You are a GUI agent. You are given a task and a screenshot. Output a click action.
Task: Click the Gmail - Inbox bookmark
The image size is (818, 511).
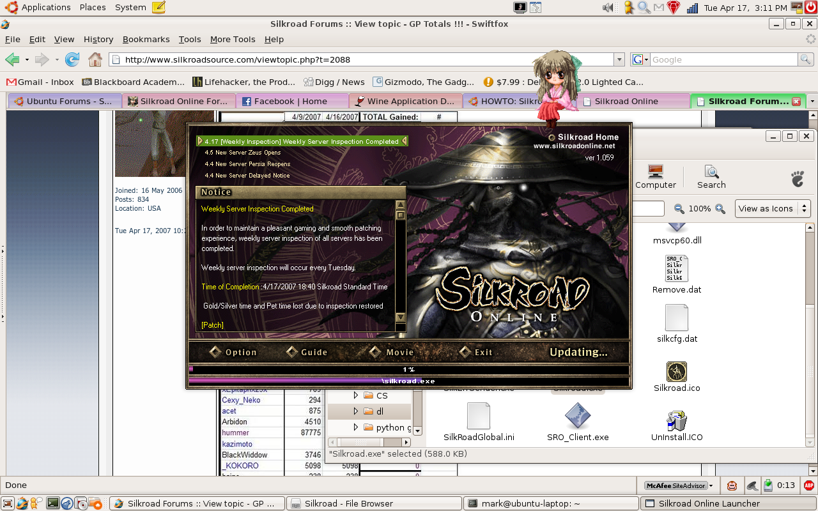40,82
